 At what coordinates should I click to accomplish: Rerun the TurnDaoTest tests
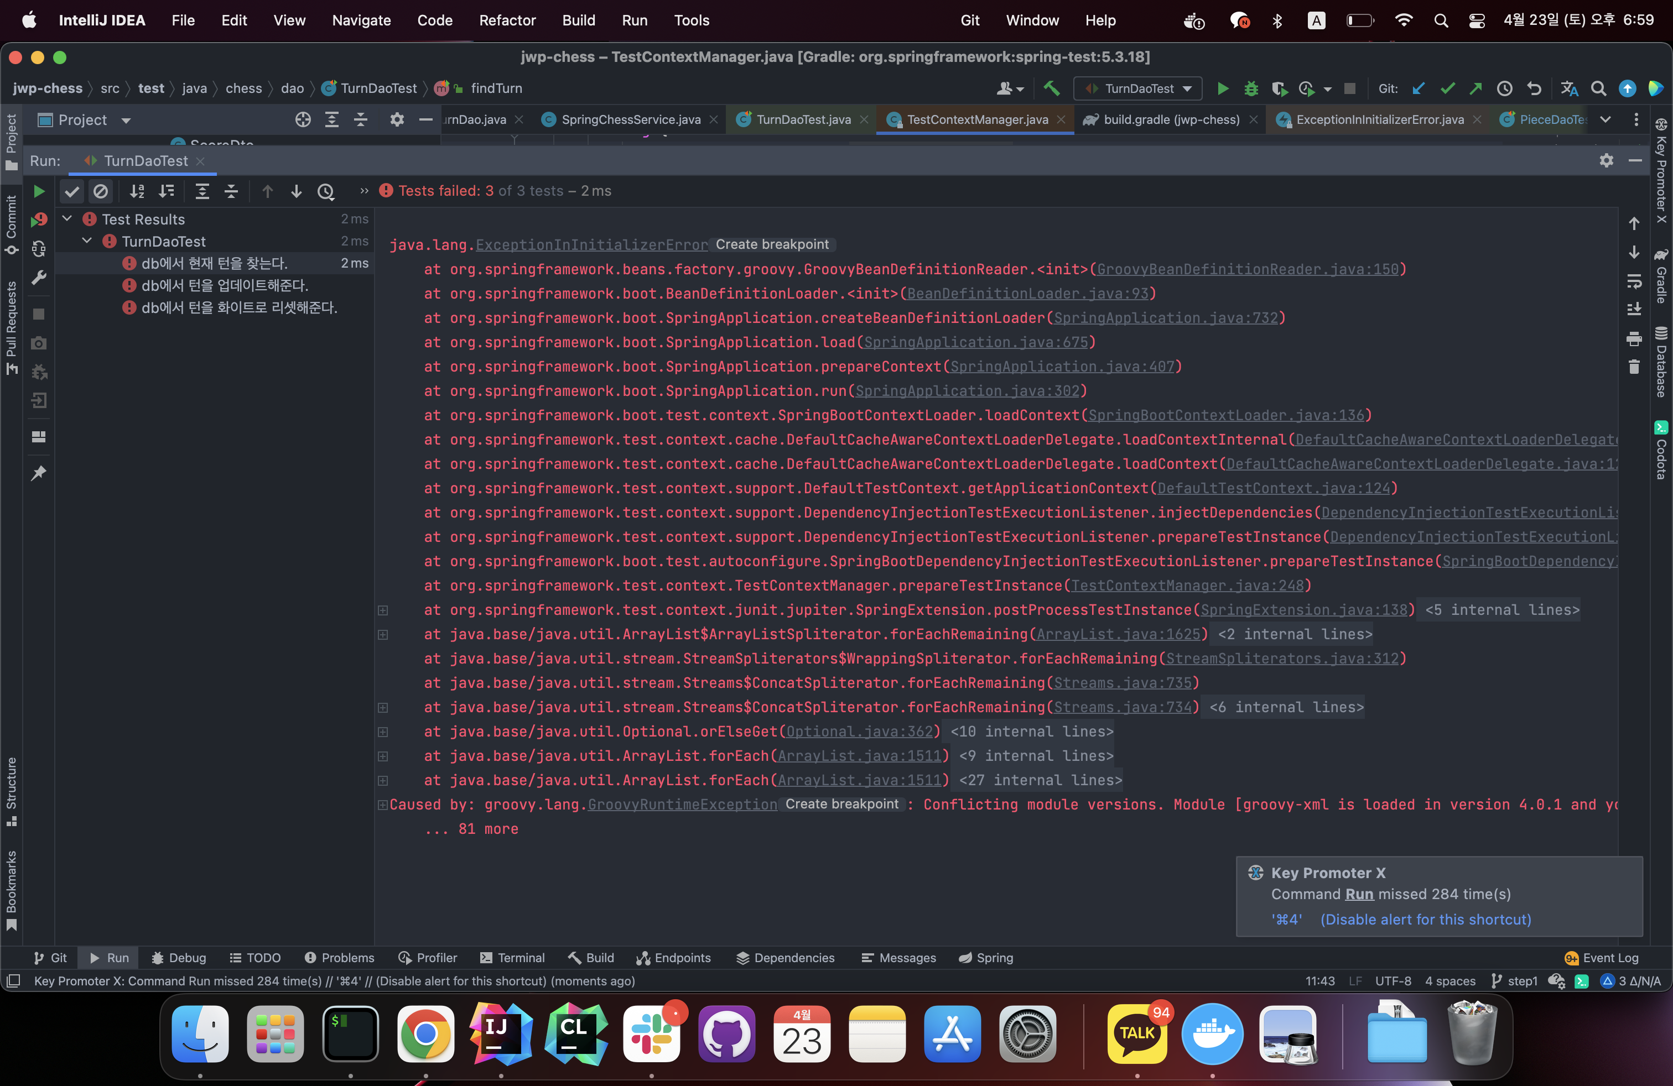coord(39,191)
